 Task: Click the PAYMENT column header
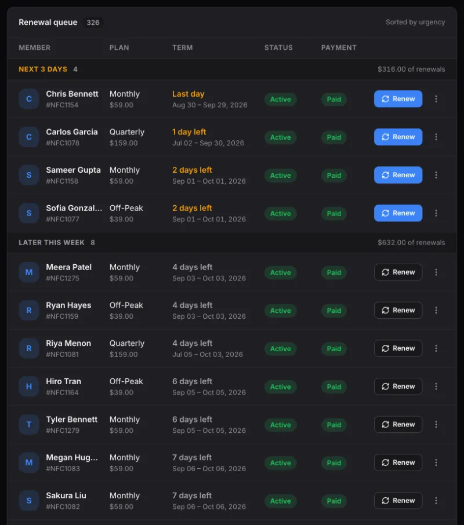tap(339, 48)
